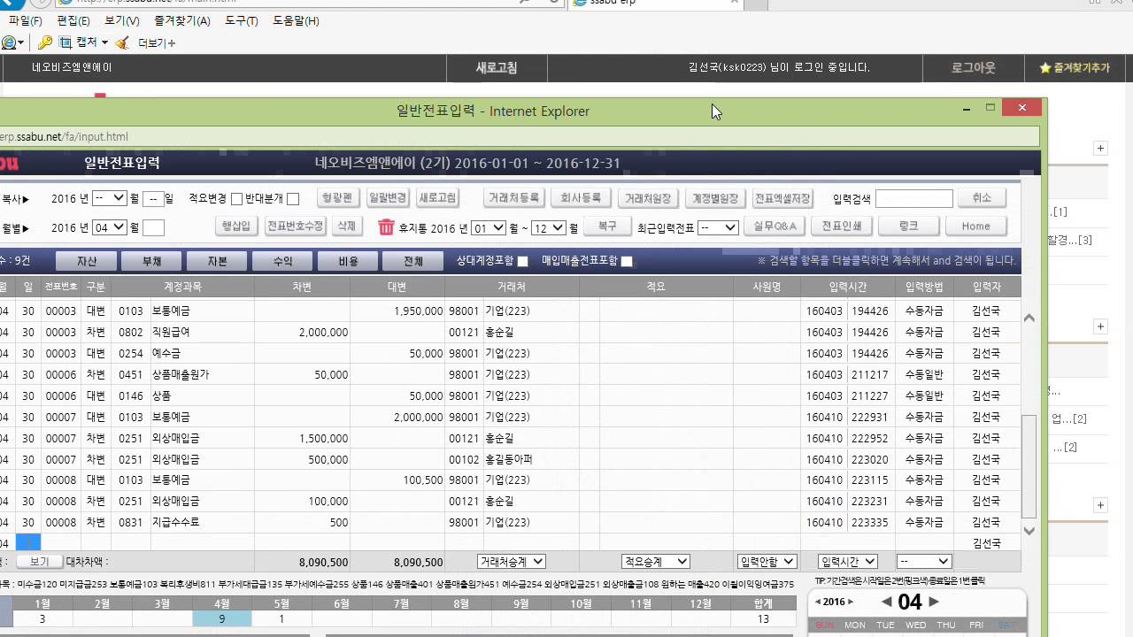1133x637 pixels.
Task: Open the 보기(V) menu
Action: [121, 20]
